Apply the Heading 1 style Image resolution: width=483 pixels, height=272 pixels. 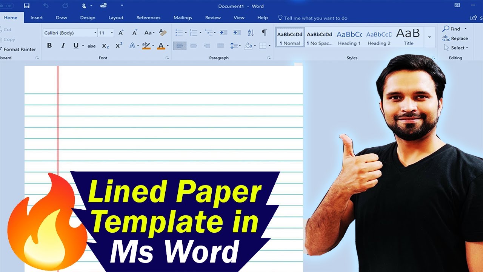coord(349,37)
